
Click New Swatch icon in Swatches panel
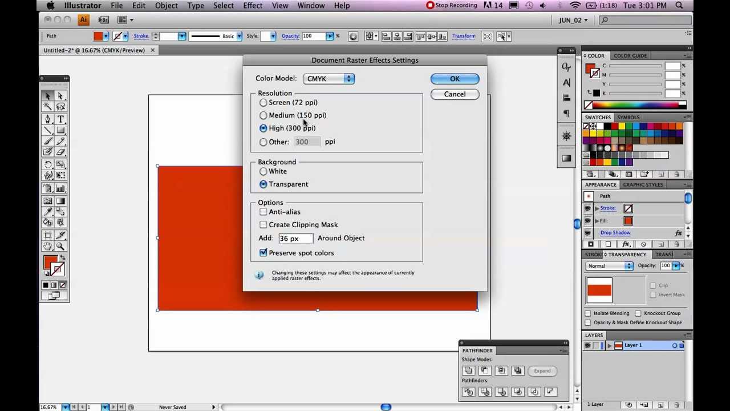pos(661,174)
